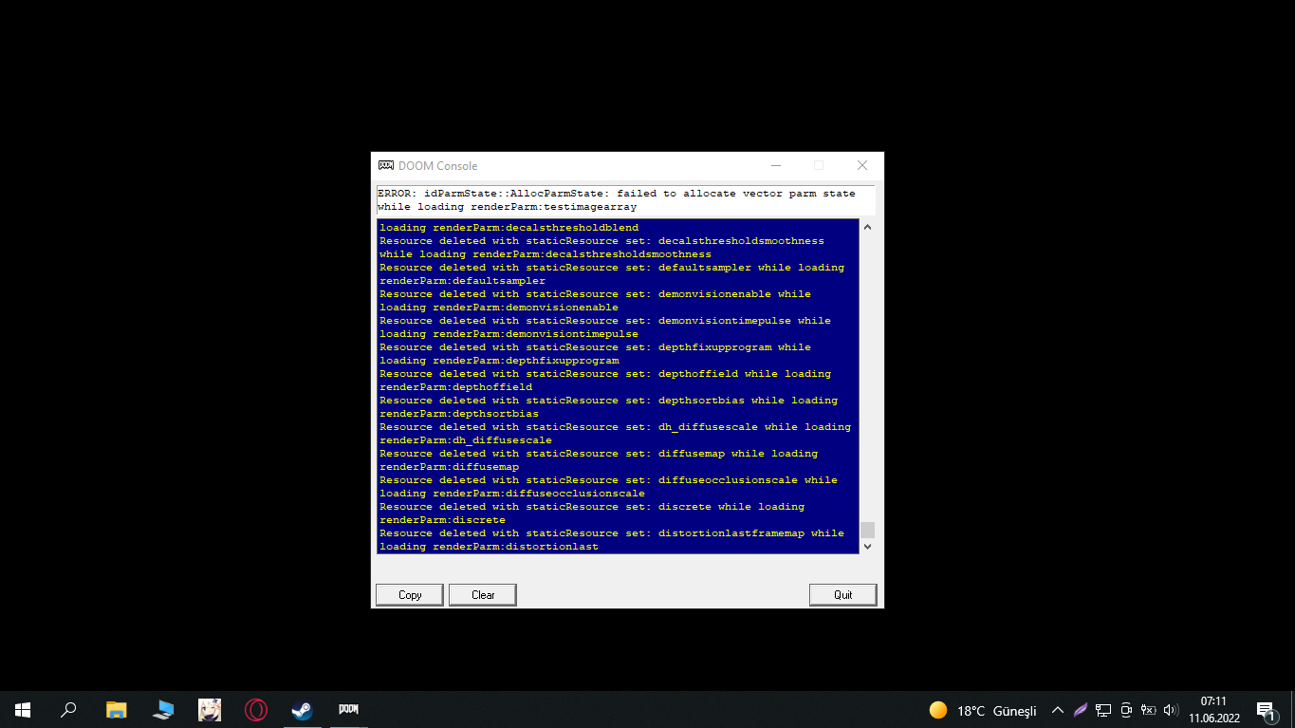The height and width of the screenshot is (728, 1295).
Task: Expand the hidden system tray icons
Action: pyautogui.click(x=1058, y=710)
